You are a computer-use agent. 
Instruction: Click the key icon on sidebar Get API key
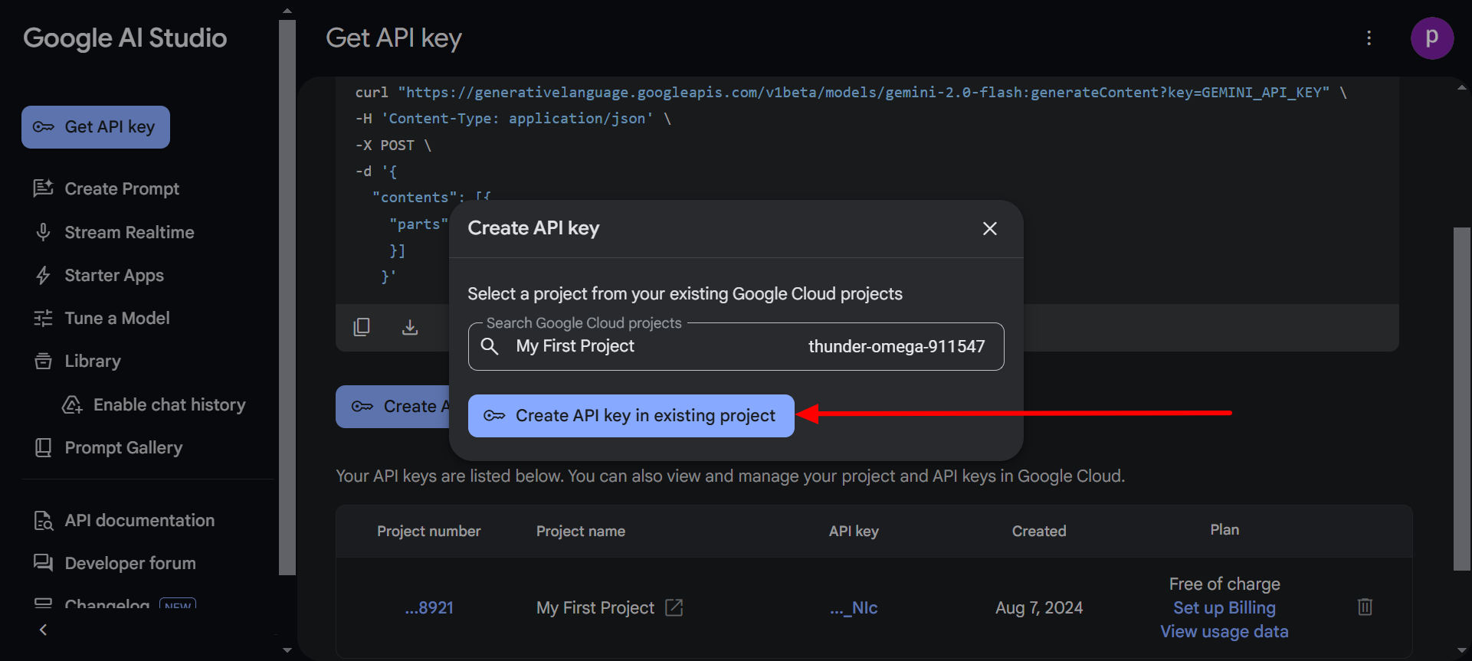tap(44, 127)
